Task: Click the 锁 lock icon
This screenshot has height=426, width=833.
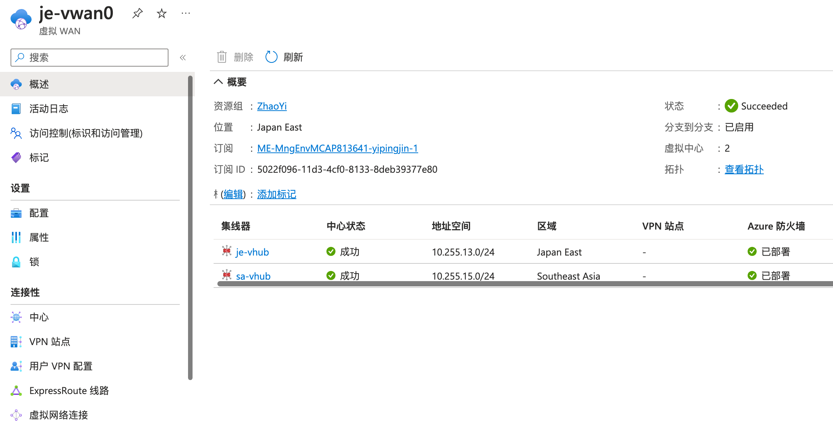Action: [x=16, y=262]
